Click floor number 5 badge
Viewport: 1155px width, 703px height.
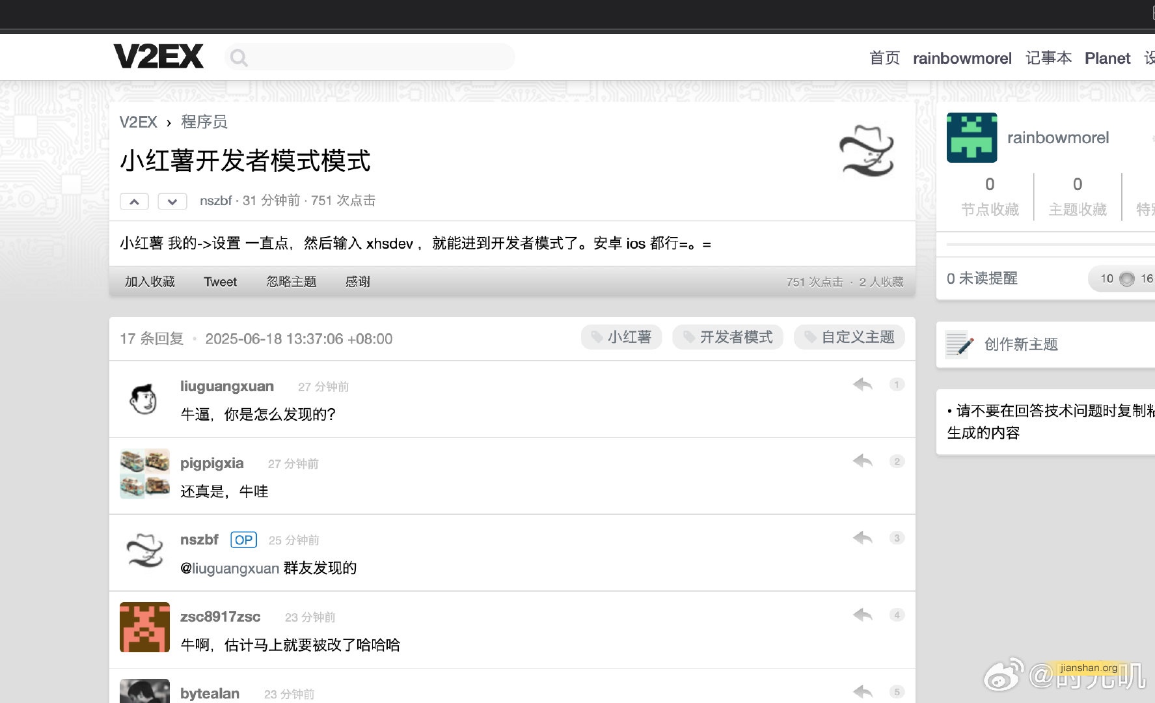coord(897,692)
